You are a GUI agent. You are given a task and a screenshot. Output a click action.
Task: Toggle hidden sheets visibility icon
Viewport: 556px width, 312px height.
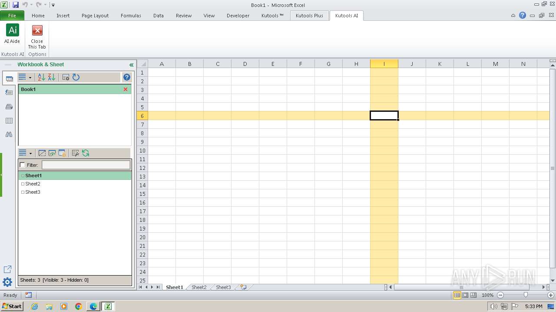coord(42,153)
